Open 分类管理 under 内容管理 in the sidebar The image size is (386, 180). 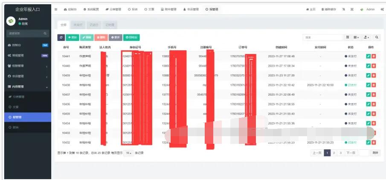pos(28,97)
